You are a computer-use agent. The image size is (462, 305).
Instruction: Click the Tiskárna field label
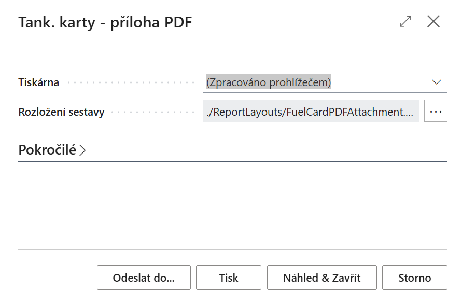[x=39, y=82]
